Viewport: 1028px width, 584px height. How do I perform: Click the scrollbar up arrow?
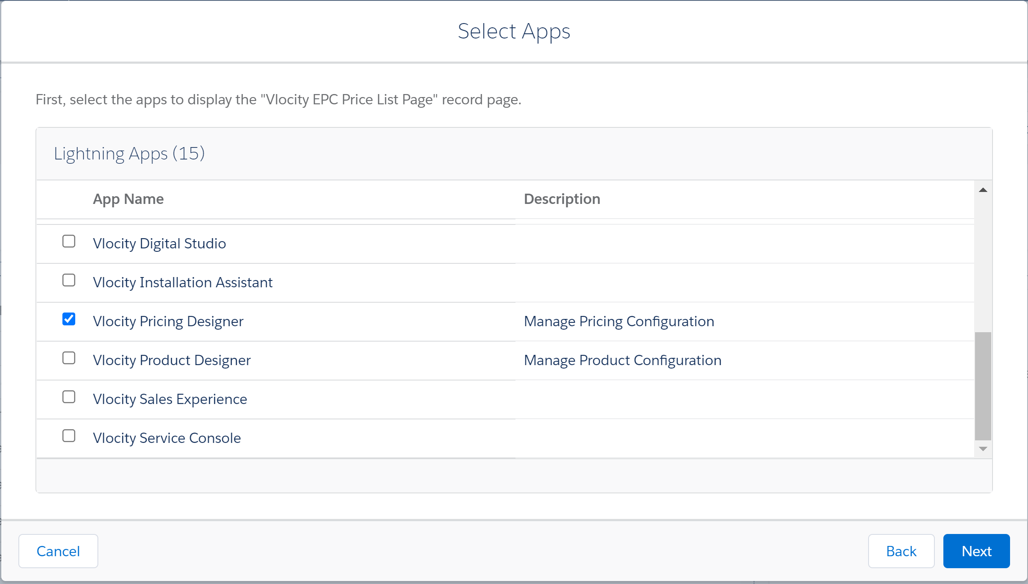[983, 190]
